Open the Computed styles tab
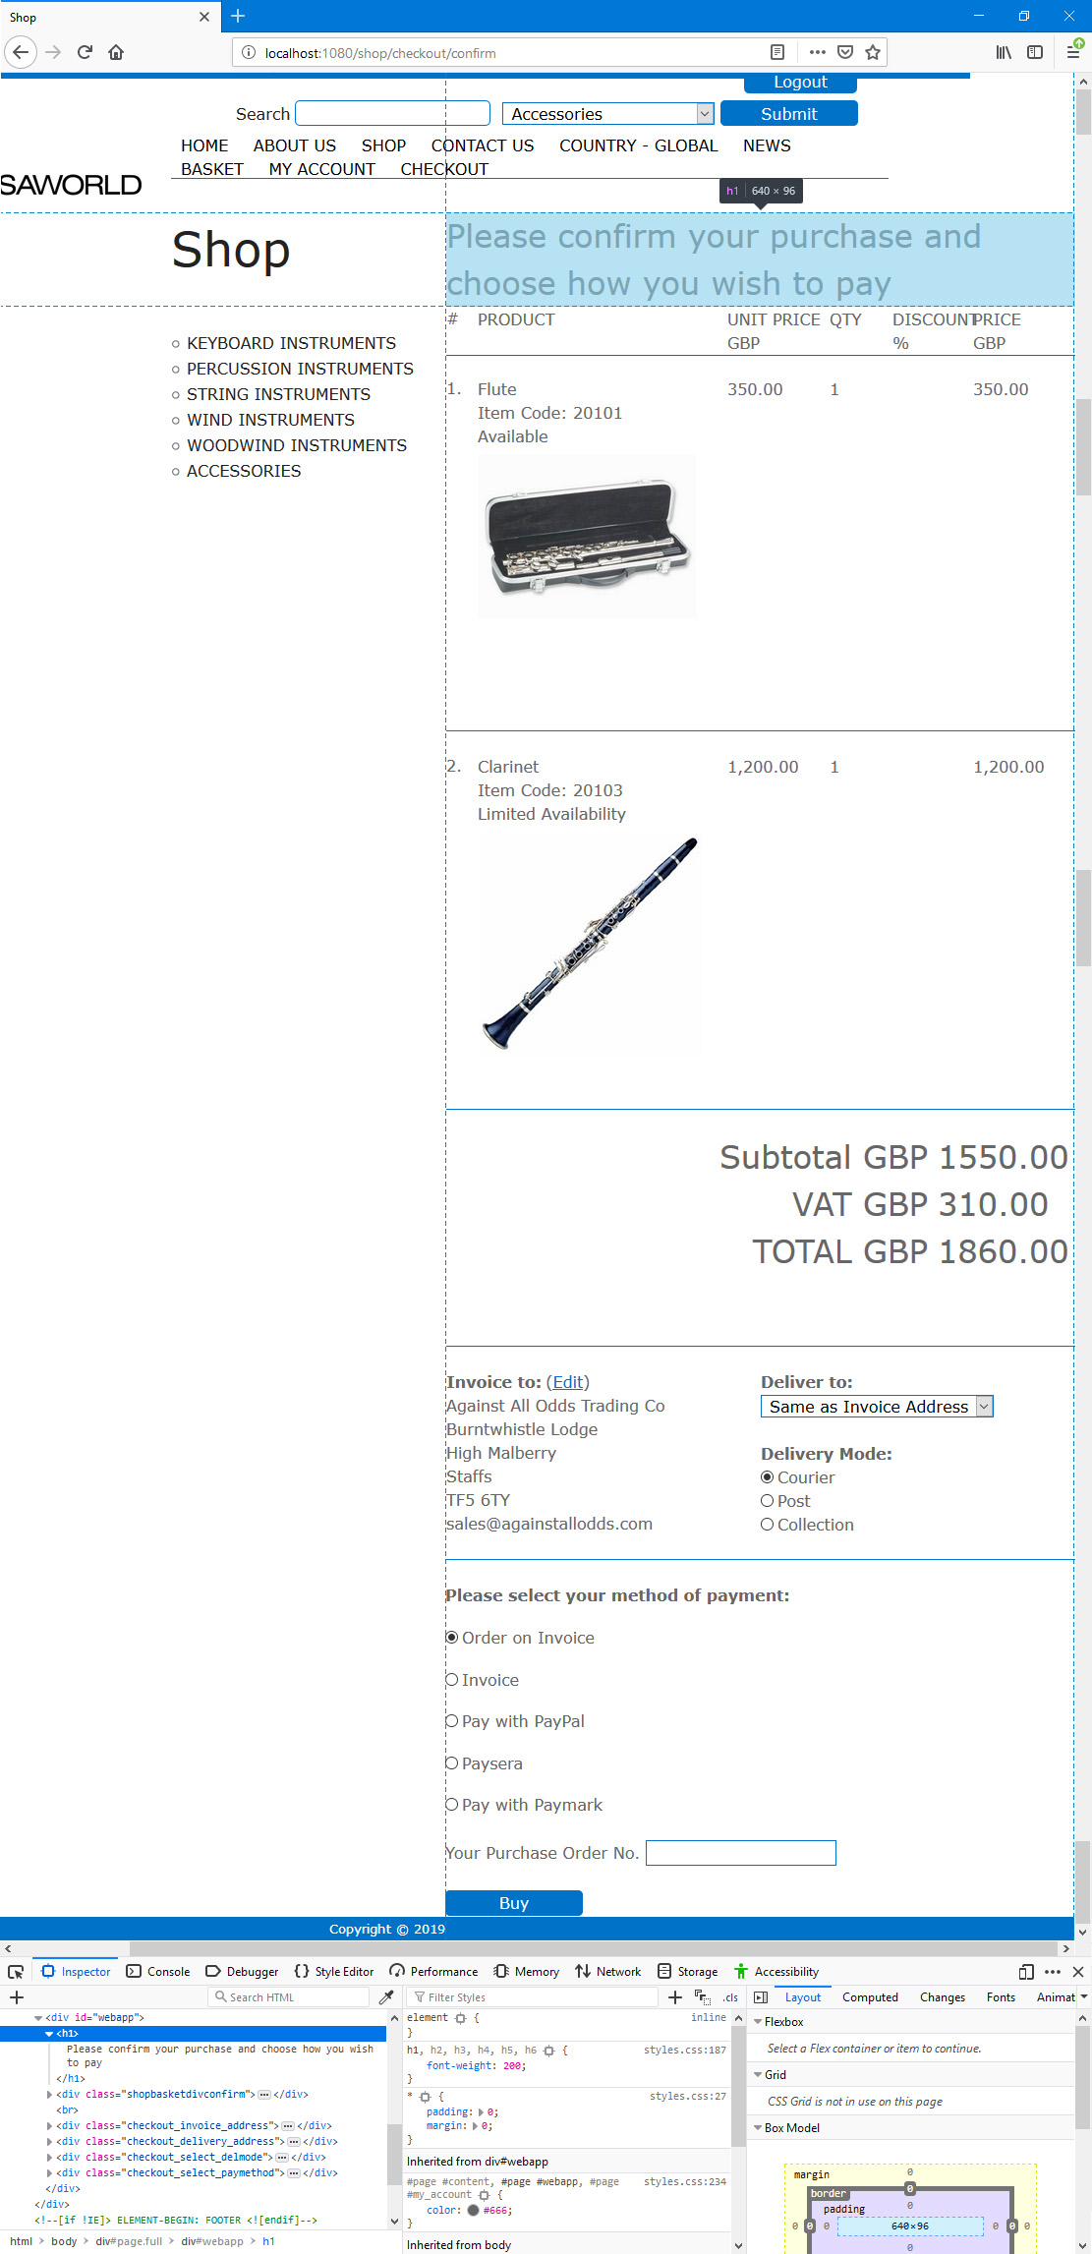Viewport: 1092px width, 2254px height. [870, 1996]
